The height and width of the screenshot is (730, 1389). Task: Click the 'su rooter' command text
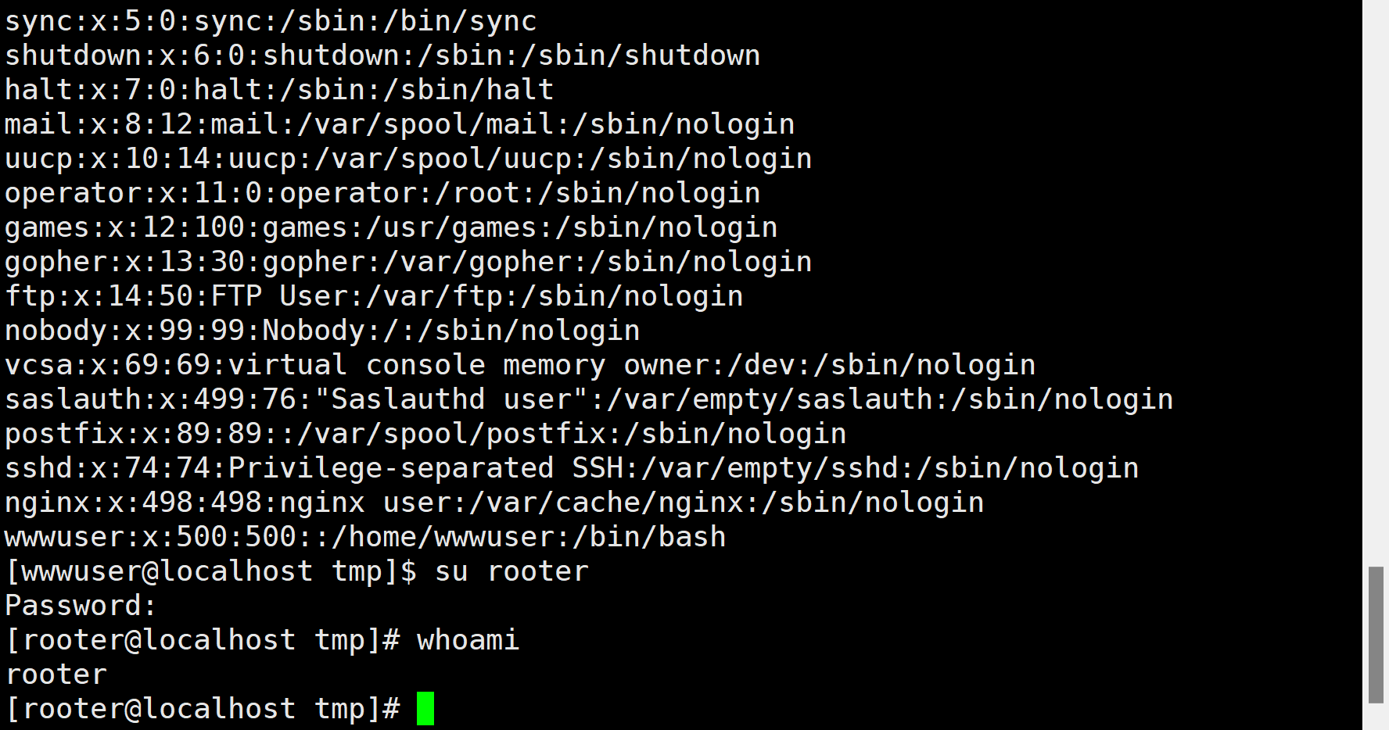coord(511,571)
